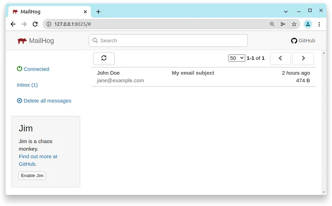
Task: Click the GitHub octocat icon in the header
Action: [294, 41]
